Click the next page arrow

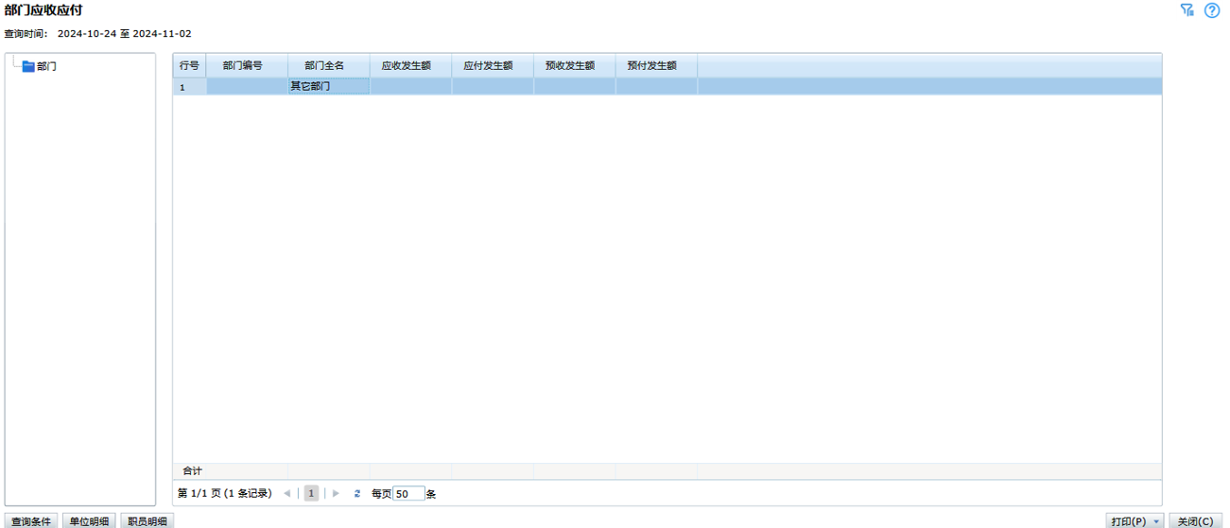click(336, 493)
